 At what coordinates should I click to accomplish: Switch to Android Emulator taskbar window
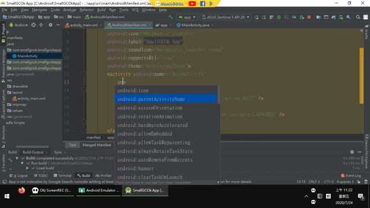(x=99, y=190)
